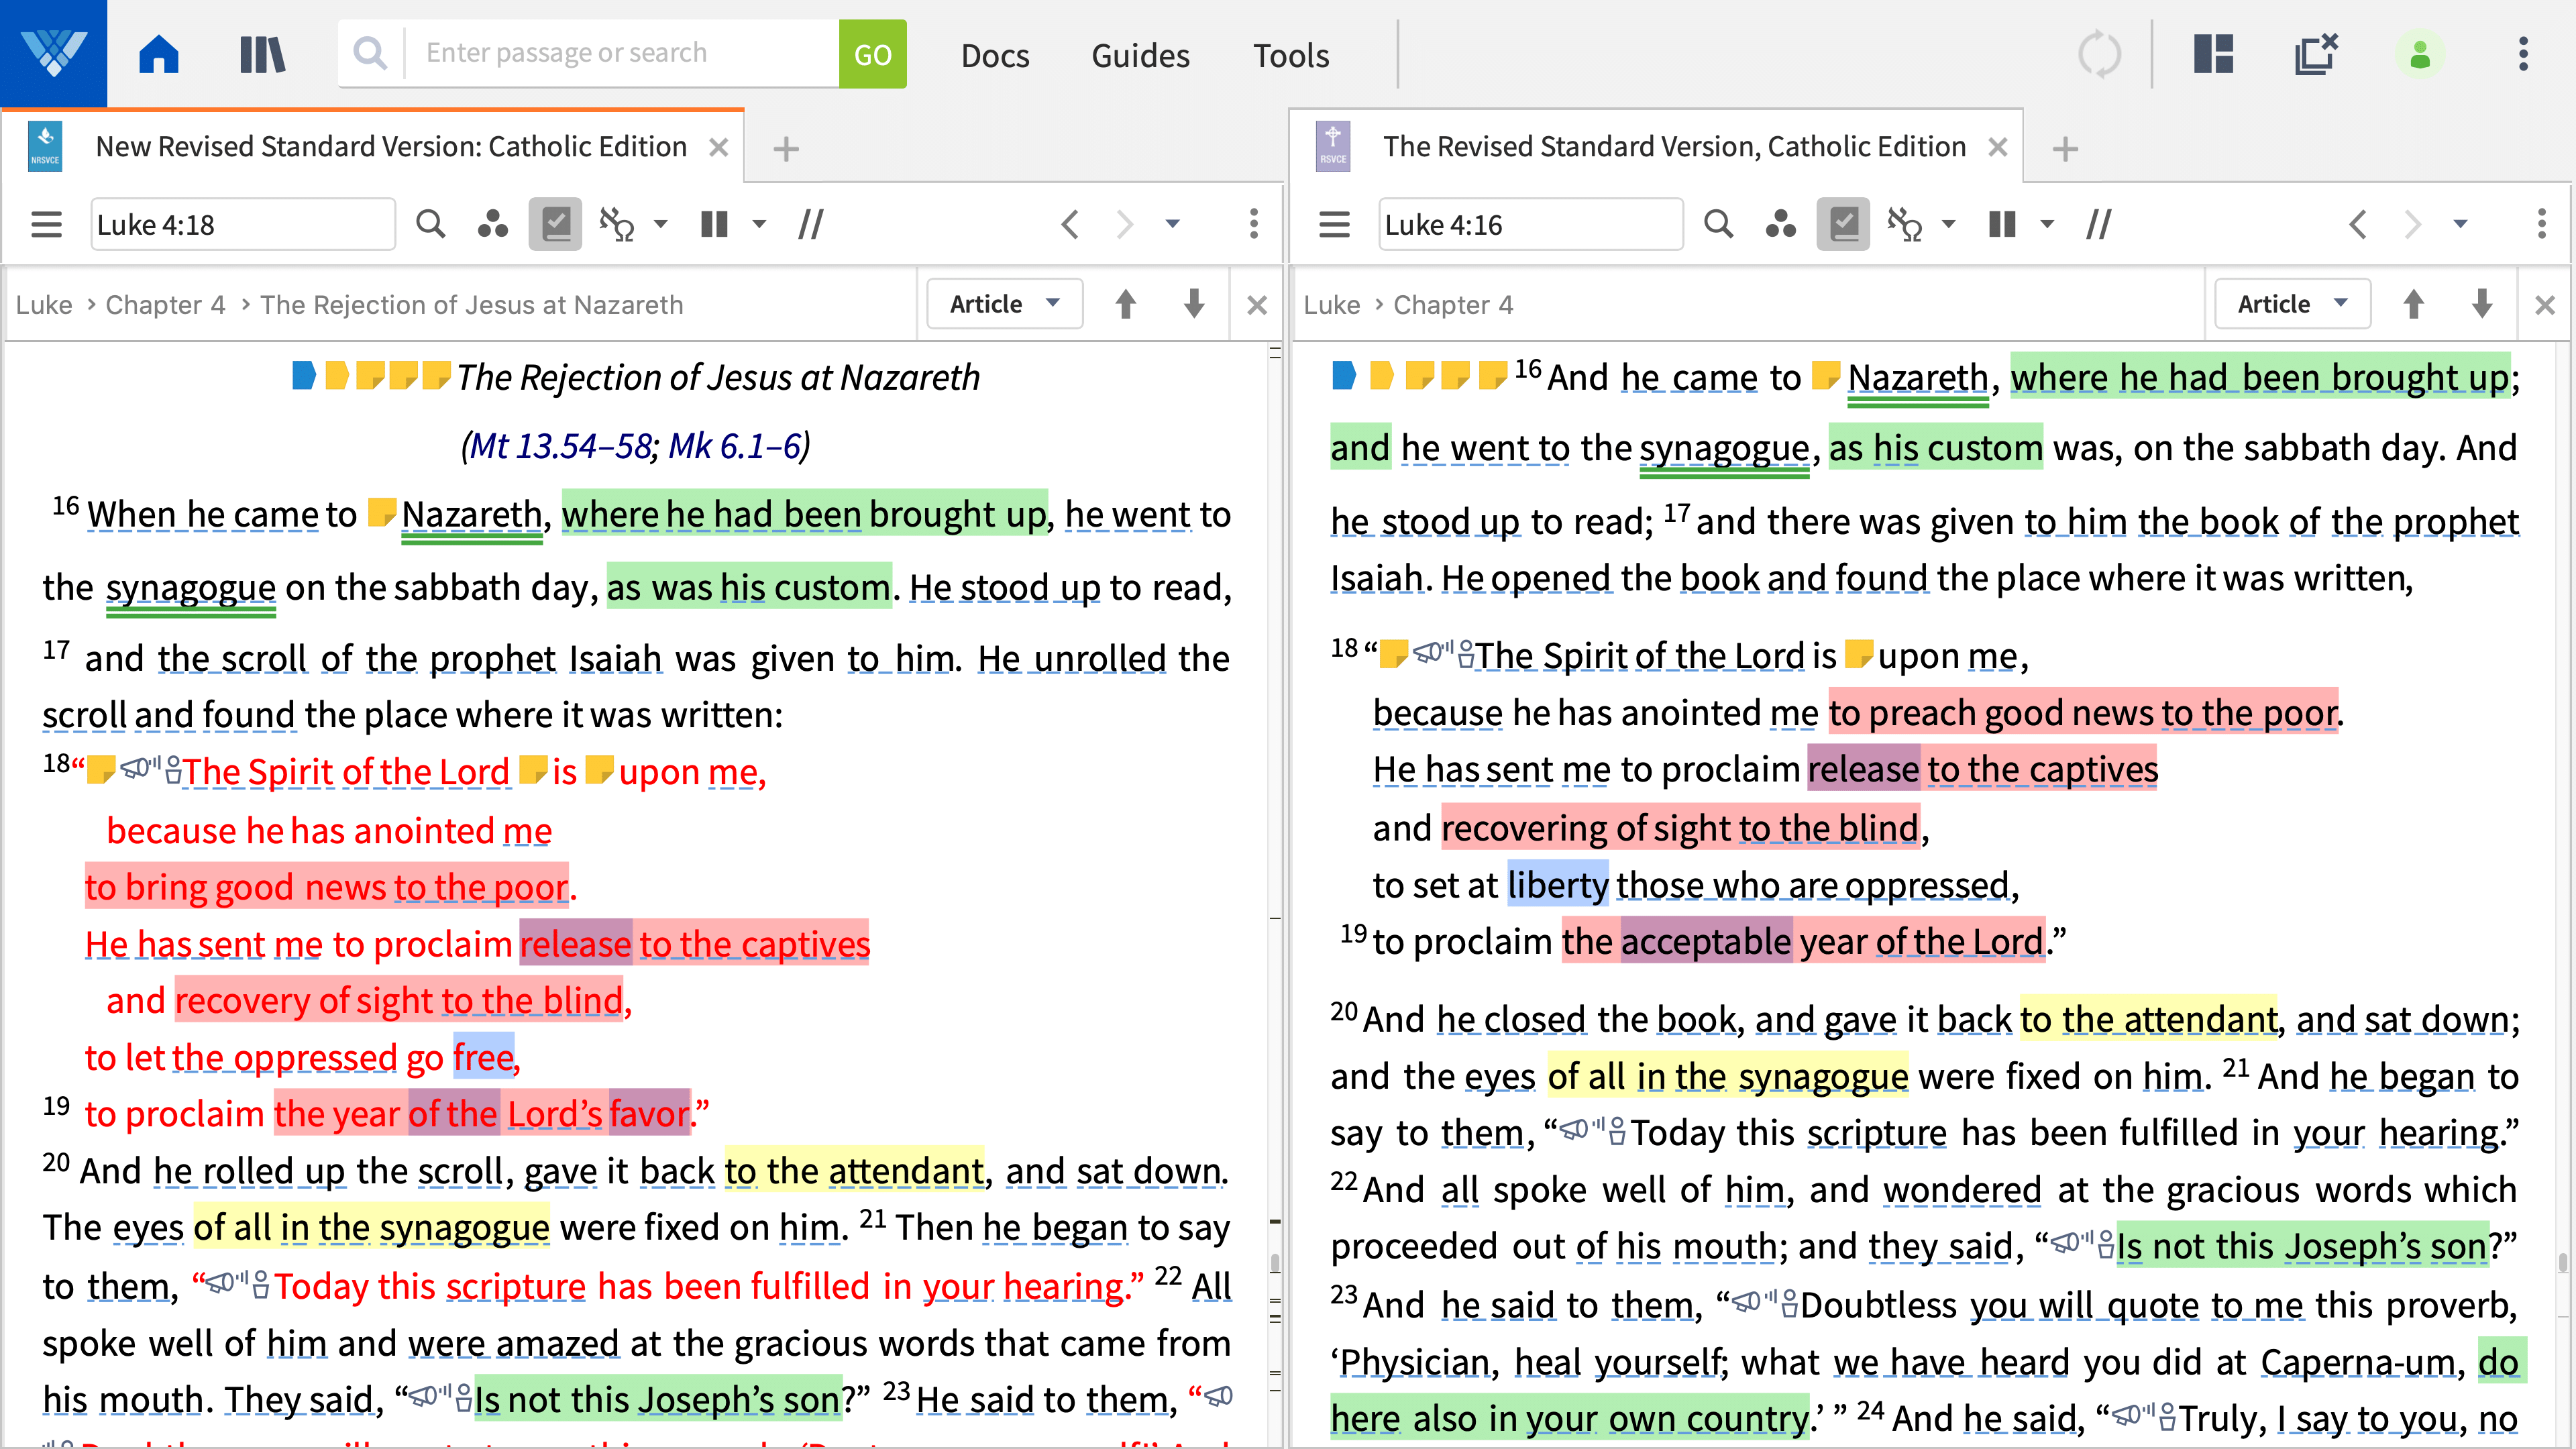Close the NRSVCE locator bar
Image resolution: width=2576 pixels, height=1449 pixels.
click(x=1257, y=304)
